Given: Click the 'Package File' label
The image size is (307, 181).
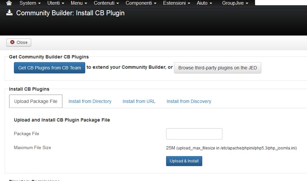Looking at the screenshot, I should [27, 134].
